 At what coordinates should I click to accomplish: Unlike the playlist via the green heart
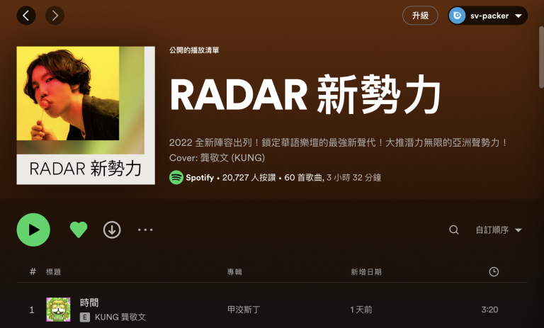coord(79,230)
